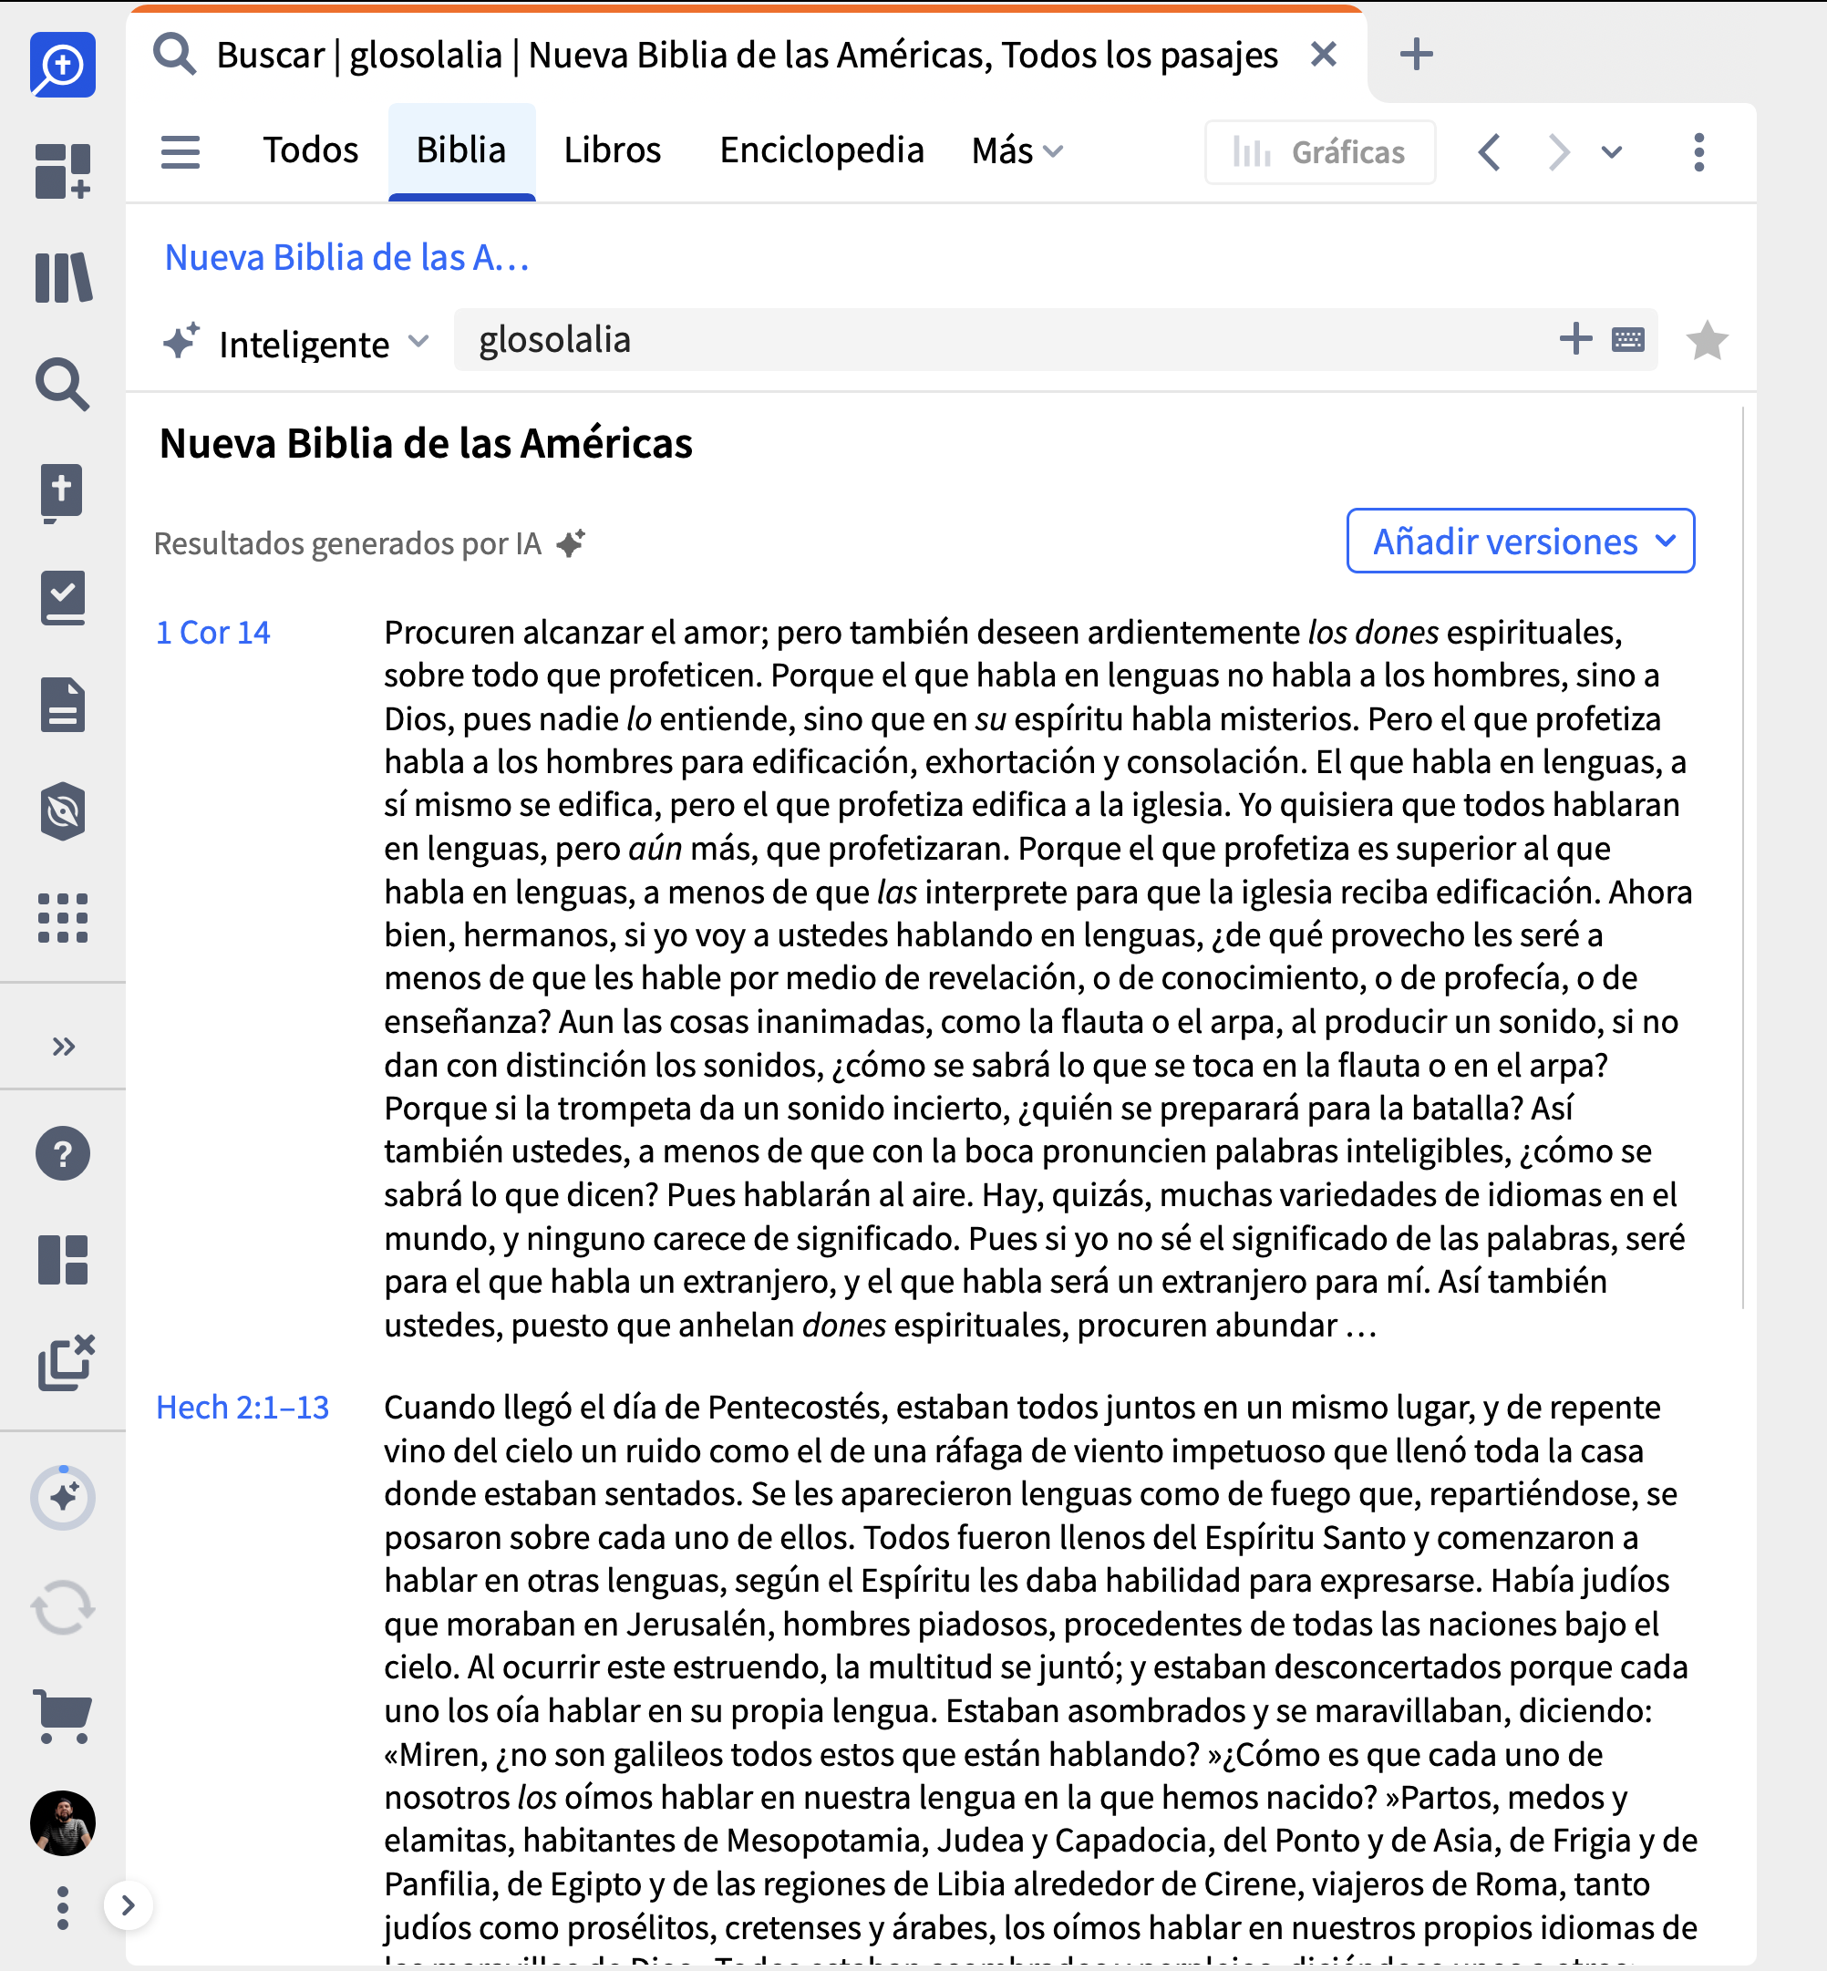Switch to the Enciclopedia tab
This screenshot has height=1971, width=1827.
point(821,150)
